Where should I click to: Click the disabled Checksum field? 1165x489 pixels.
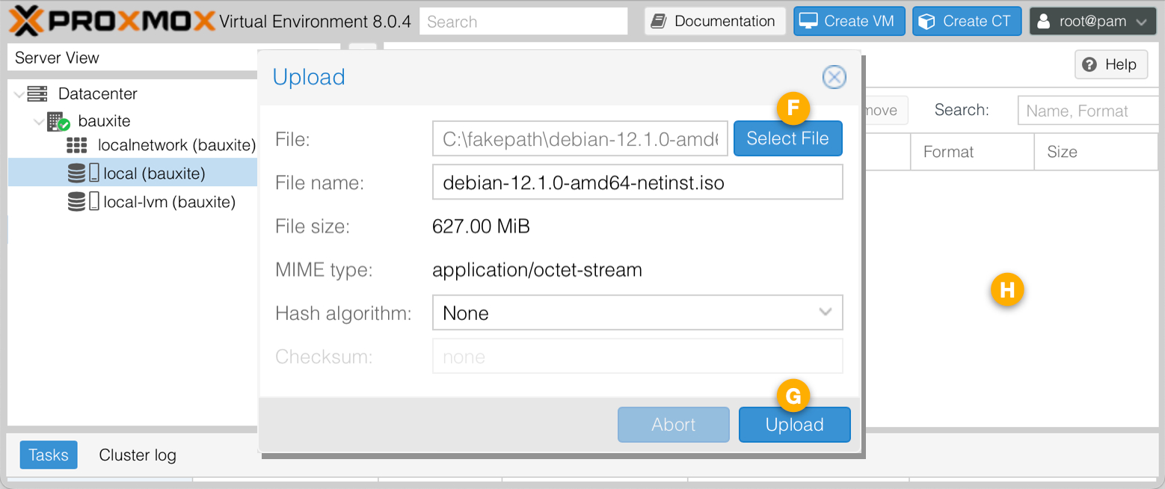pyautogui.click(x=638, y=357)
